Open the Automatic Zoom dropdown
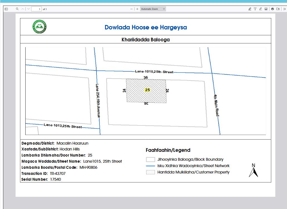The width and height of the screenshot is (287, 209). pyautogui.click(x=153, y=9)
